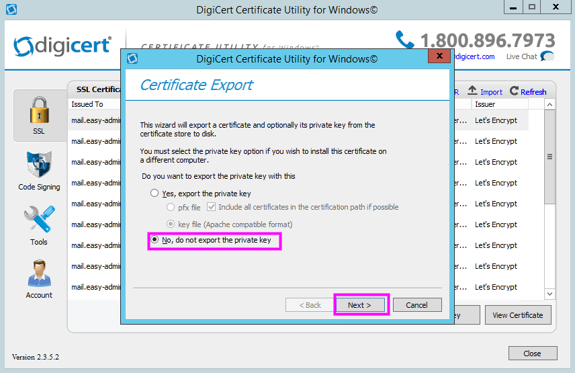Click the Import link
575x373 pixels.
click(492, 92)
